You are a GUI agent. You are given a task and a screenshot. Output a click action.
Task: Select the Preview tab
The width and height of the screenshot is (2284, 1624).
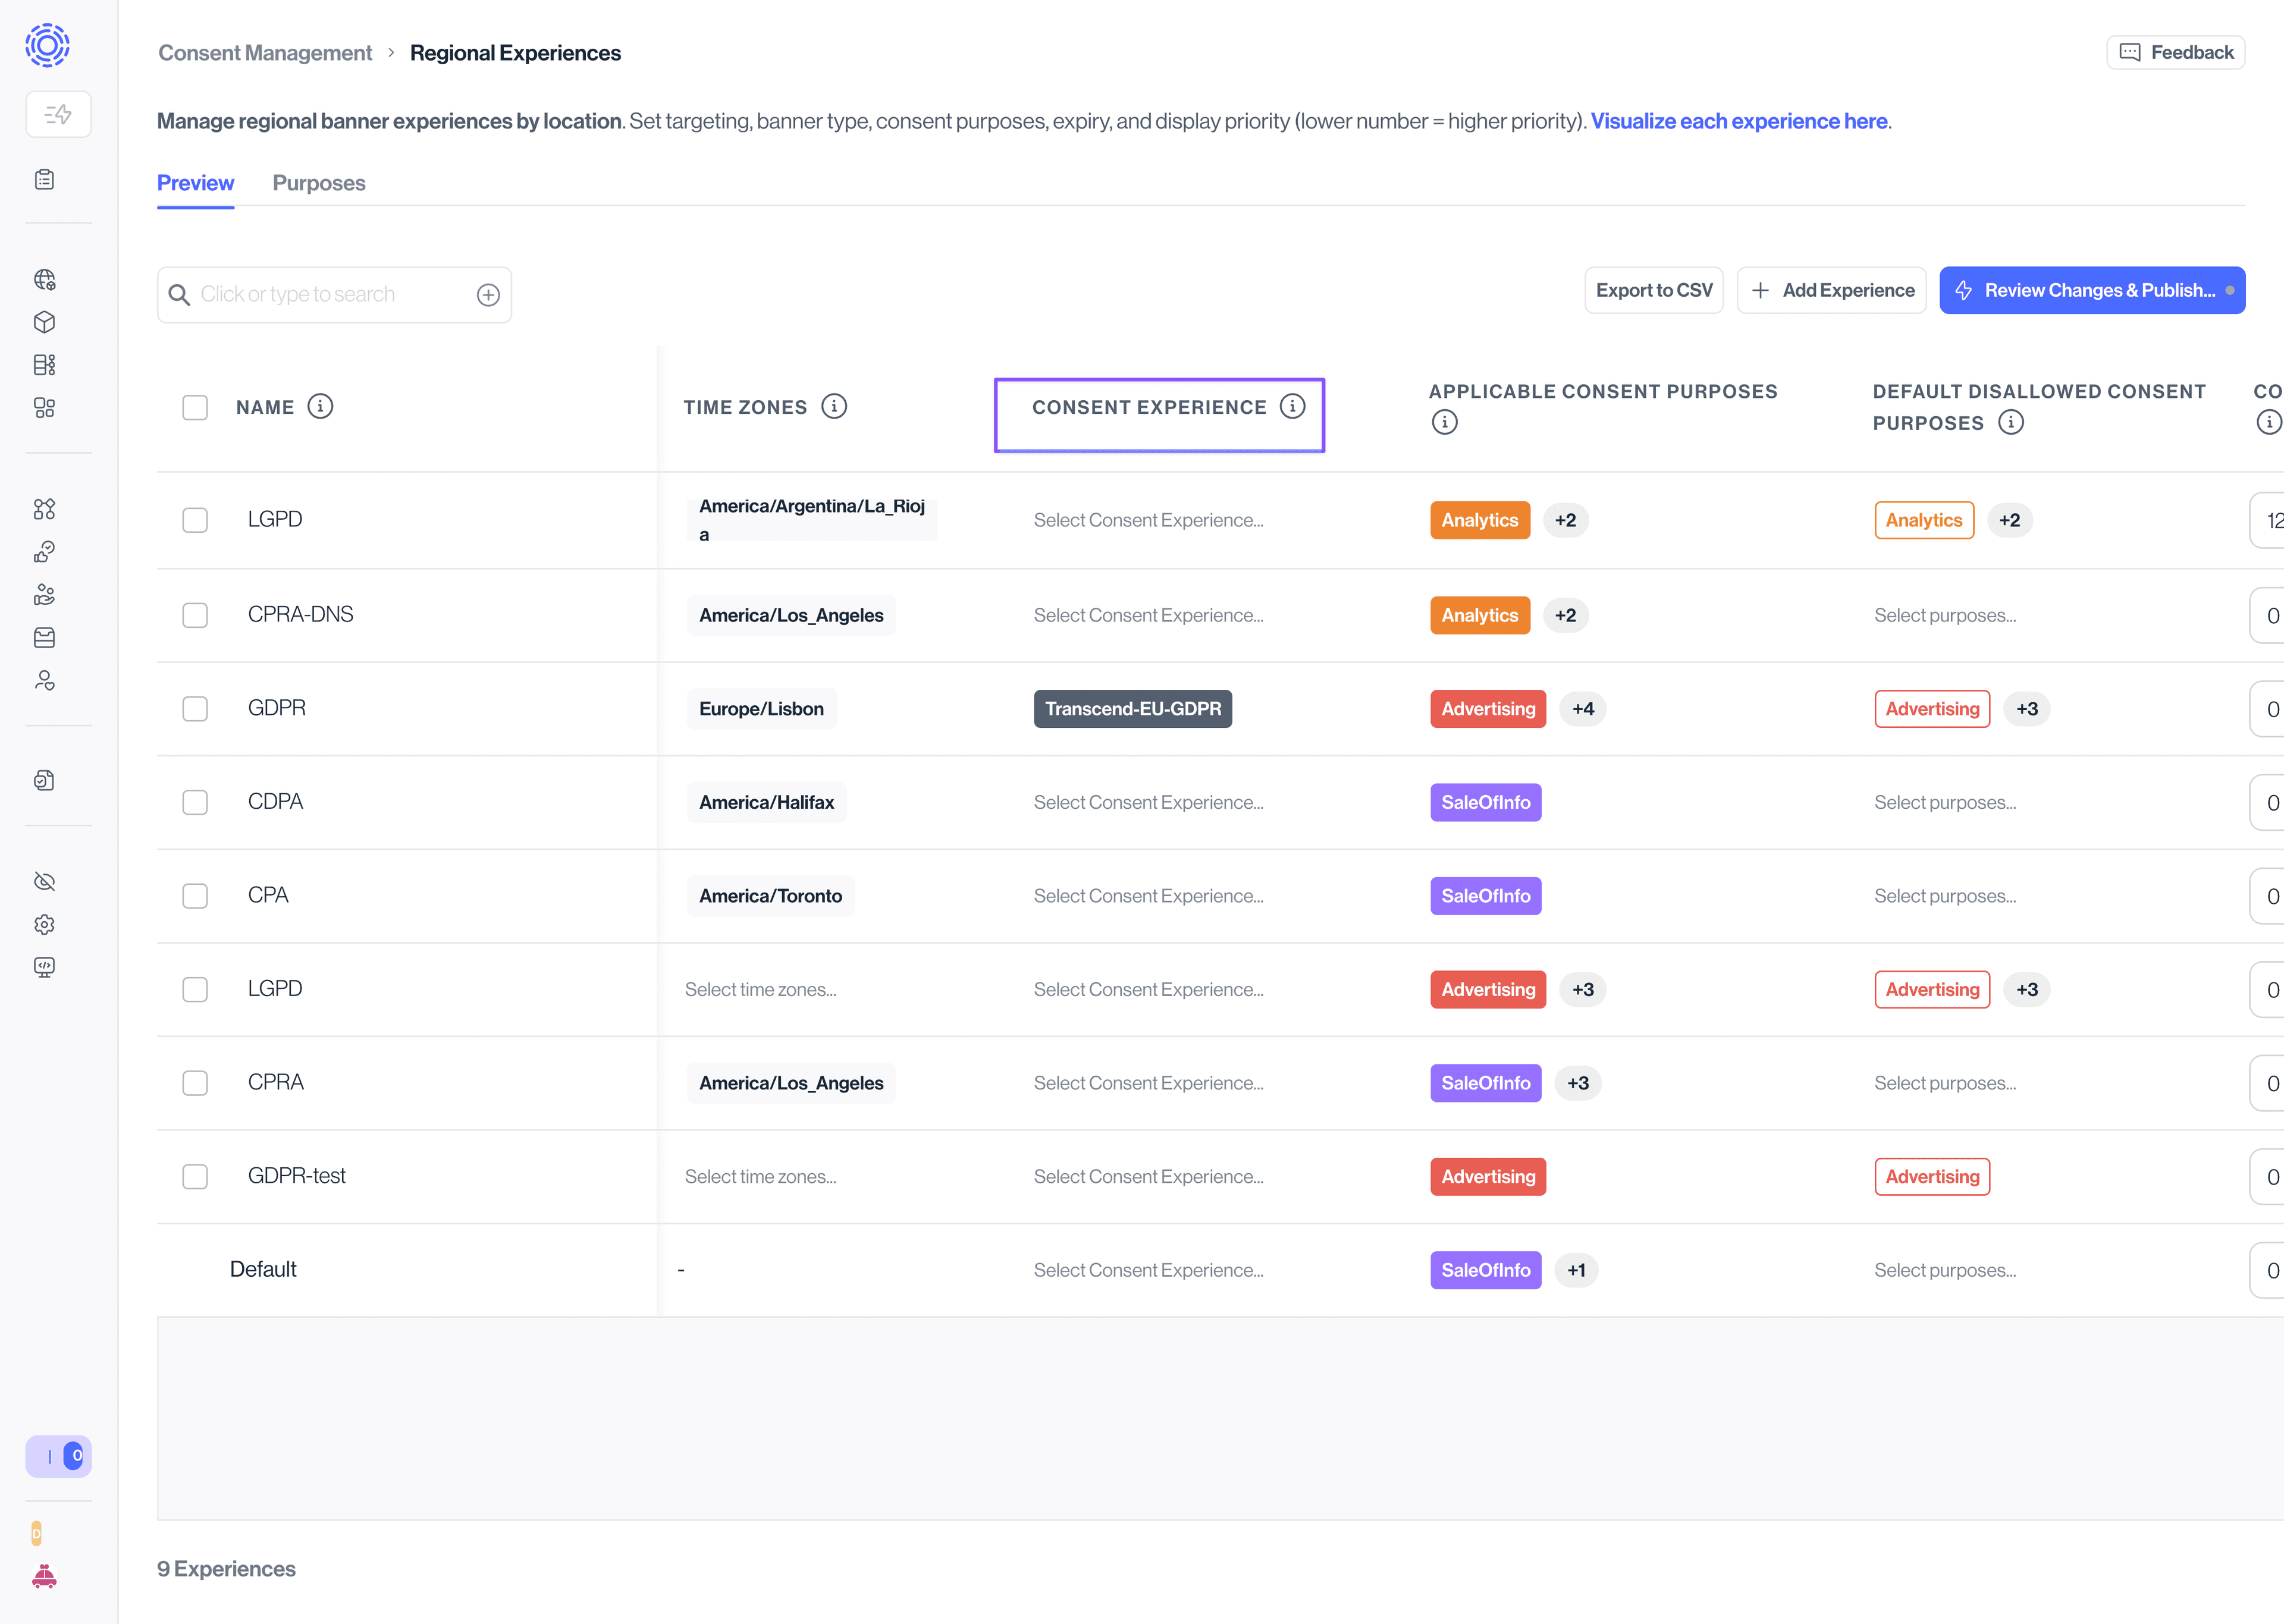[x=195, y=183]
